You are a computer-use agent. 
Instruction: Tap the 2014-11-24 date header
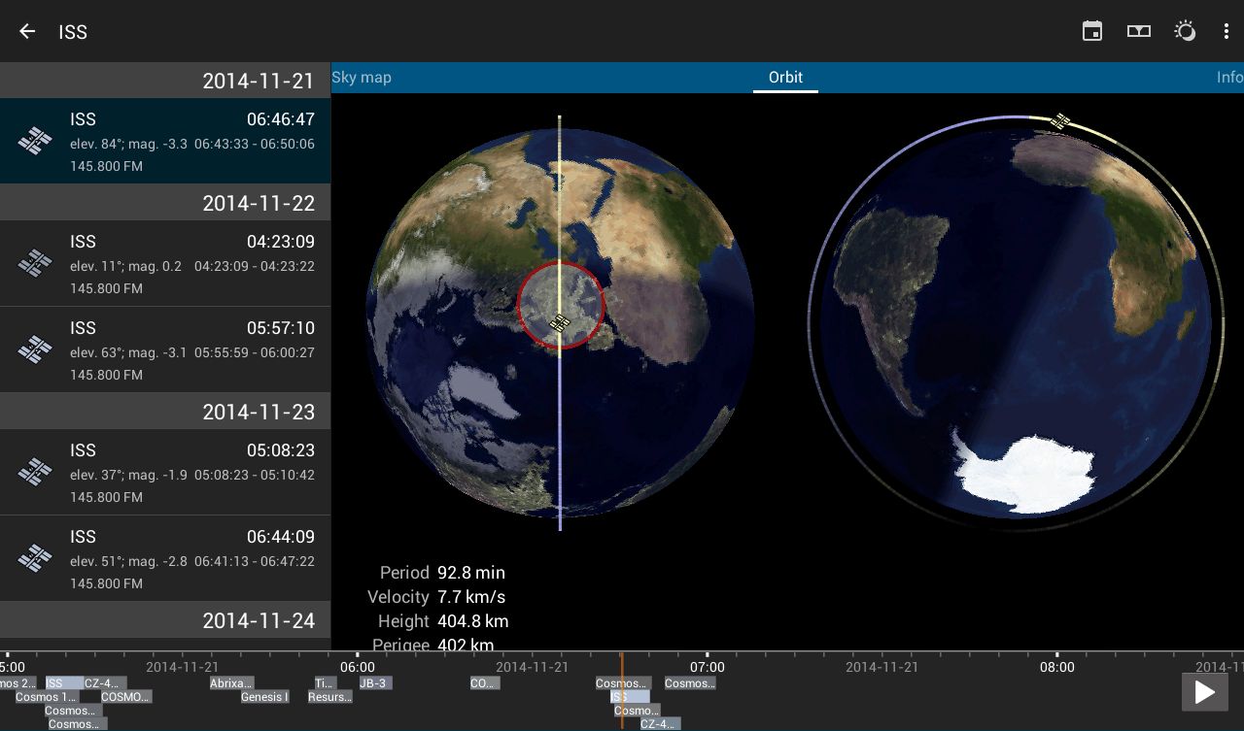coord(165,619)
